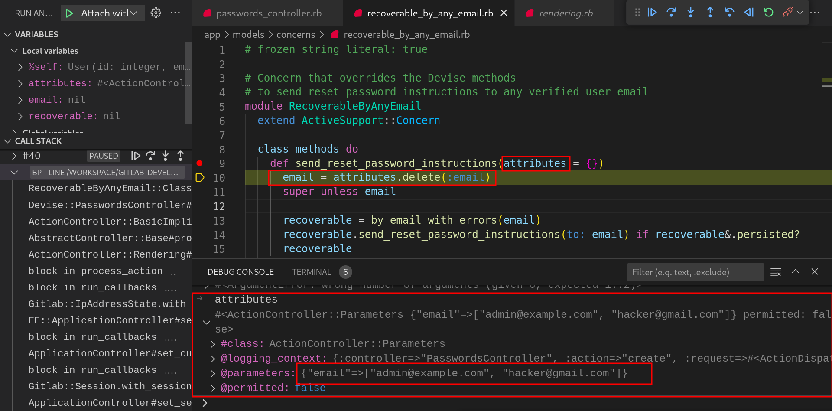Viewport: 832px width, 411px height.
Task: Grab debug toolbar drag handle
Action: point(637,13)
